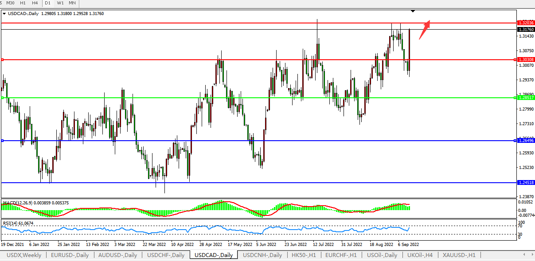This screenshot has height=261, width=535.
Task: Select the W1 weekly timeframe
Action: (60, 3)
